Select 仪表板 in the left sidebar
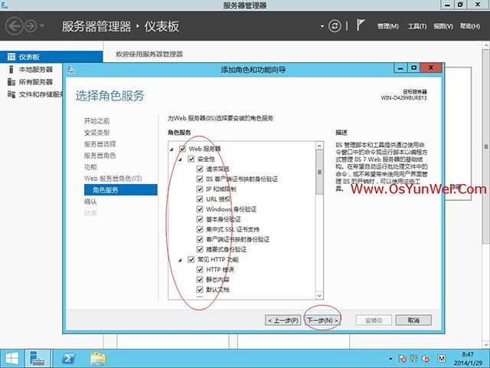The width and height of the screenshot is (490, 368). (51, 57)
